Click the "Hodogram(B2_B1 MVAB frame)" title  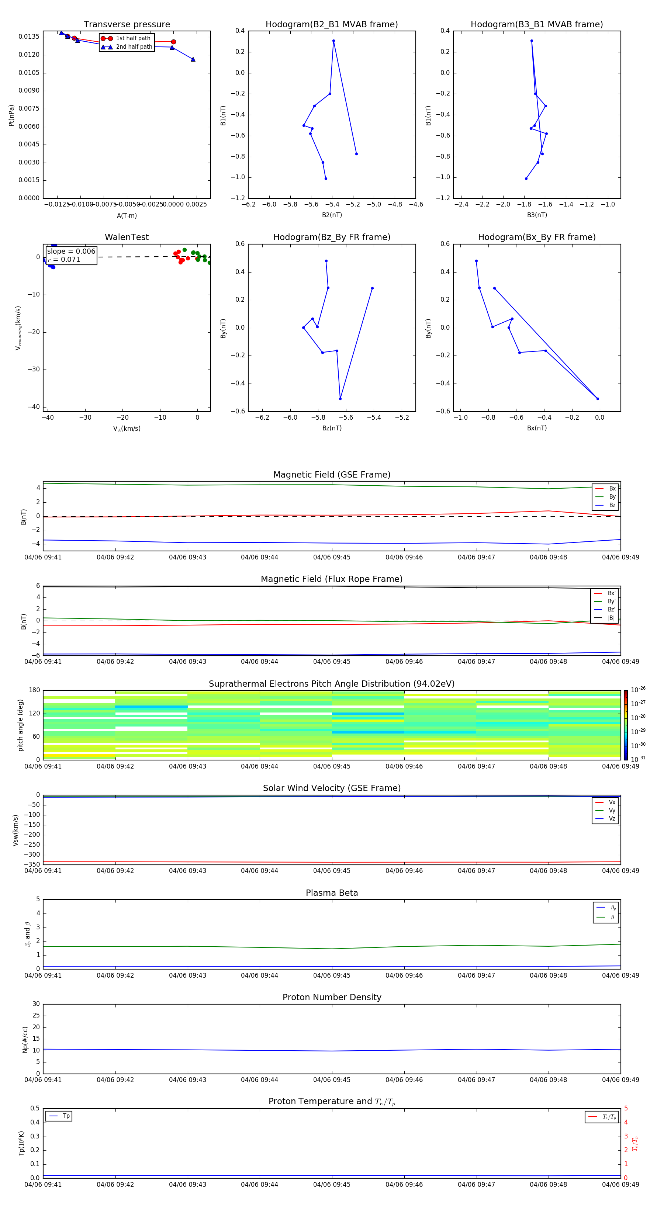pos(332,25)
